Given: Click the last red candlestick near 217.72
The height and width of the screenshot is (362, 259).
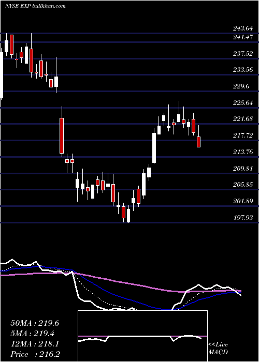Looking at the screenshot, I should pyautogui.click(x=198, y=142).
